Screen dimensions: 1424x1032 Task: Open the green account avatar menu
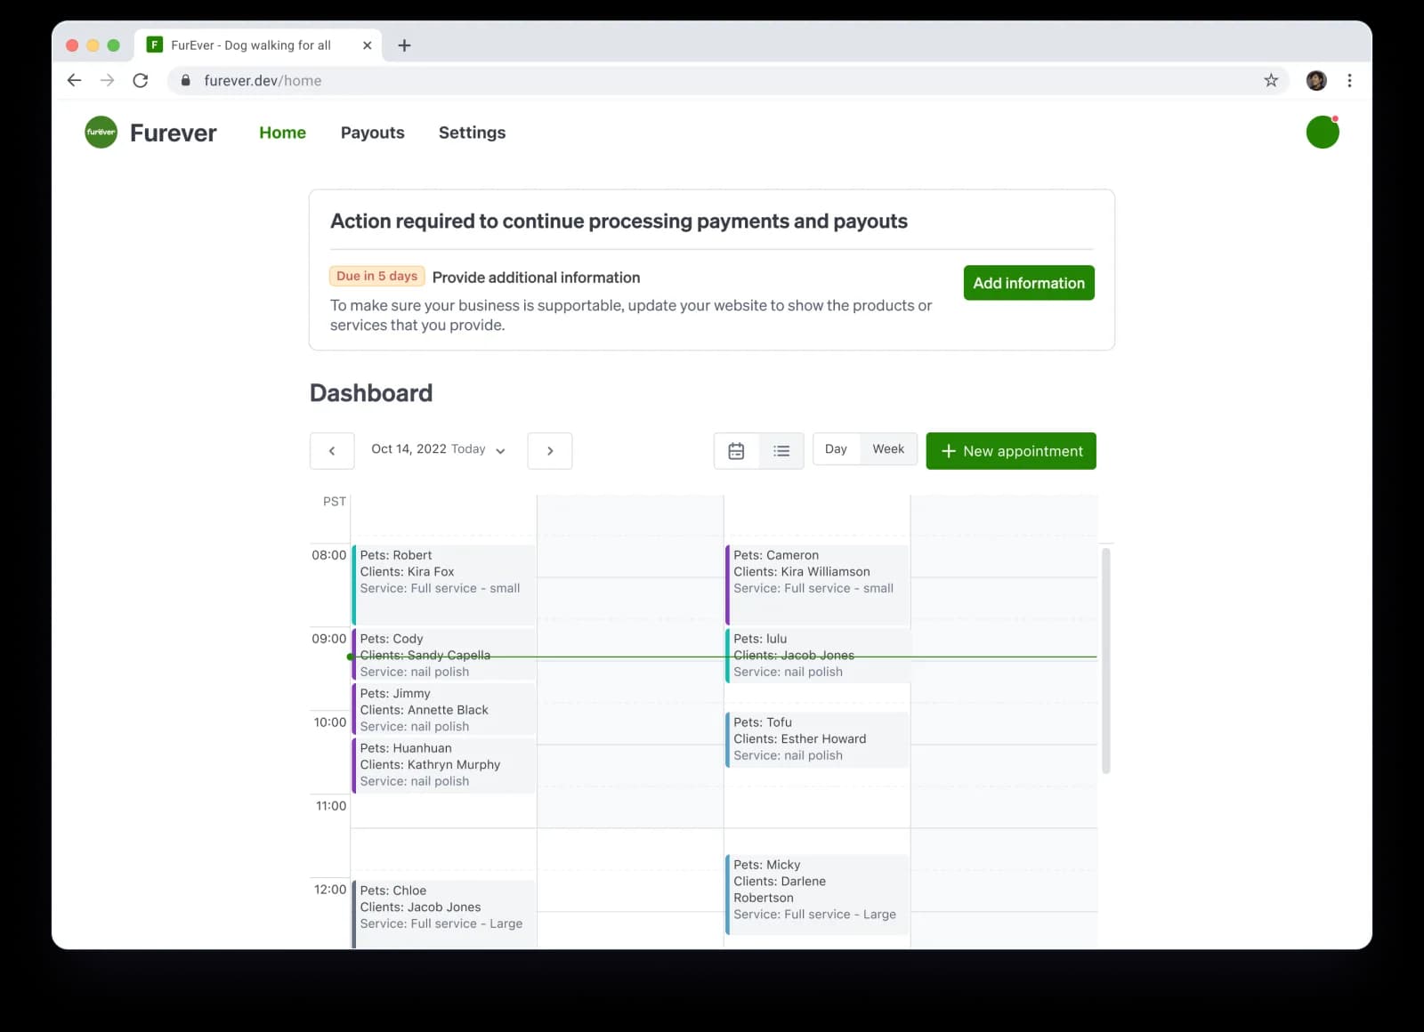point(1323,133)
